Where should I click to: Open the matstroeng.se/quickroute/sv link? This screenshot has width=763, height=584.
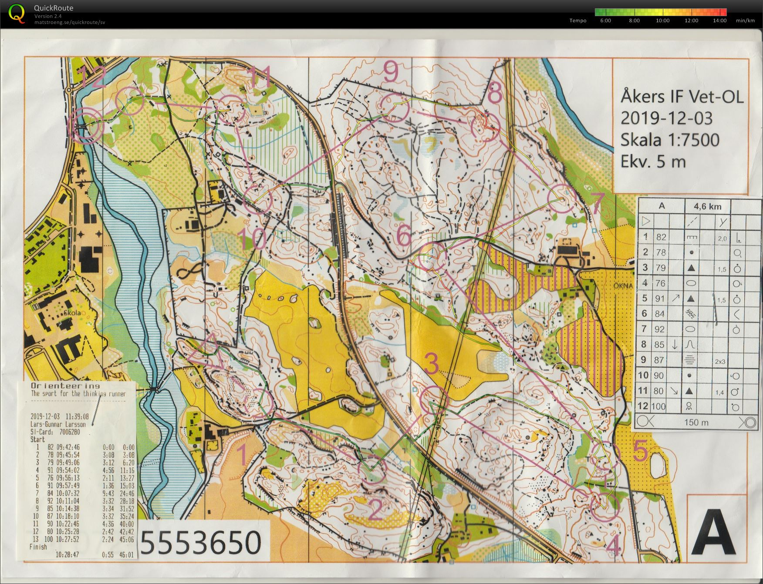70,22
